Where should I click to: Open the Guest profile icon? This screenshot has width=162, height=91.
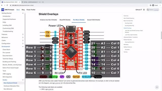153,5
